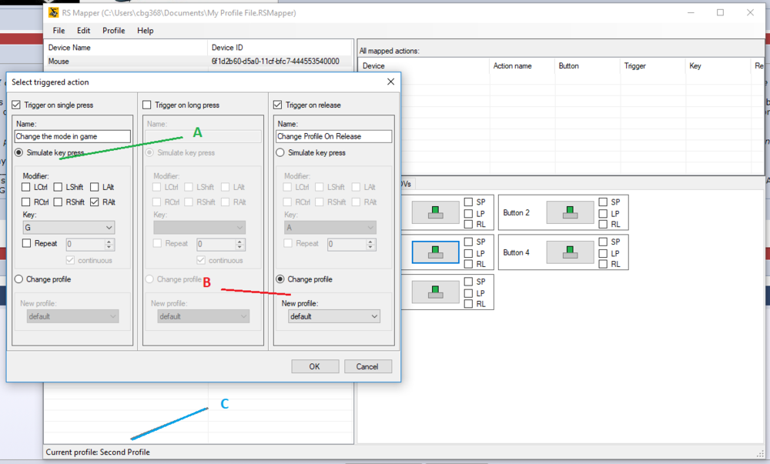Image resolution: width=770 pixels, height=464 pixels.
Task: Open the Profile menu
Action: click(x=113, y=31)
